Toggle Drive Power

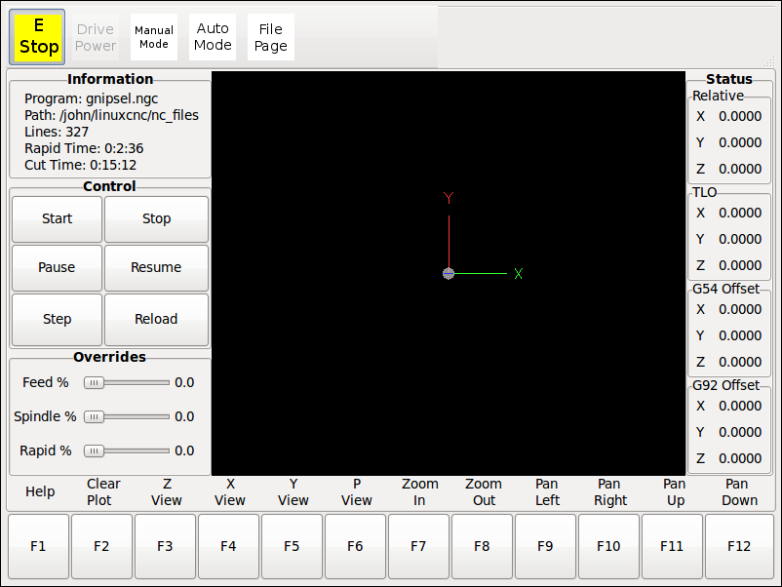coord(96,37)
